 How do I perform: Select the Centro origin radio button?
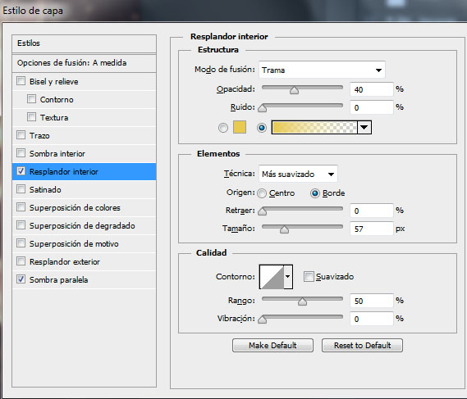[x=262, y=193]
